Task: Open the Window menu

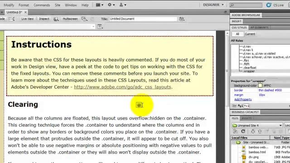Action: (x=71, y=5)
